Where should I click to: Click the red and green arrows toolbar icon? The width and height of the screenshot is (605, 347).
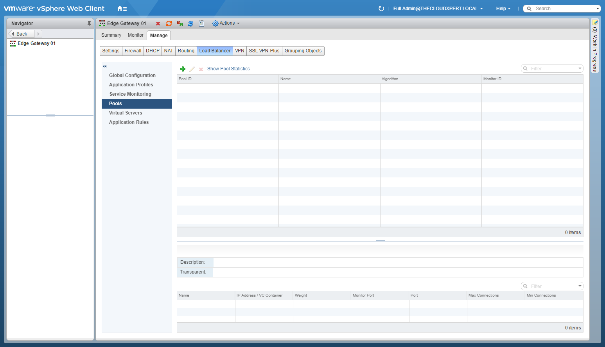(180, 23)
